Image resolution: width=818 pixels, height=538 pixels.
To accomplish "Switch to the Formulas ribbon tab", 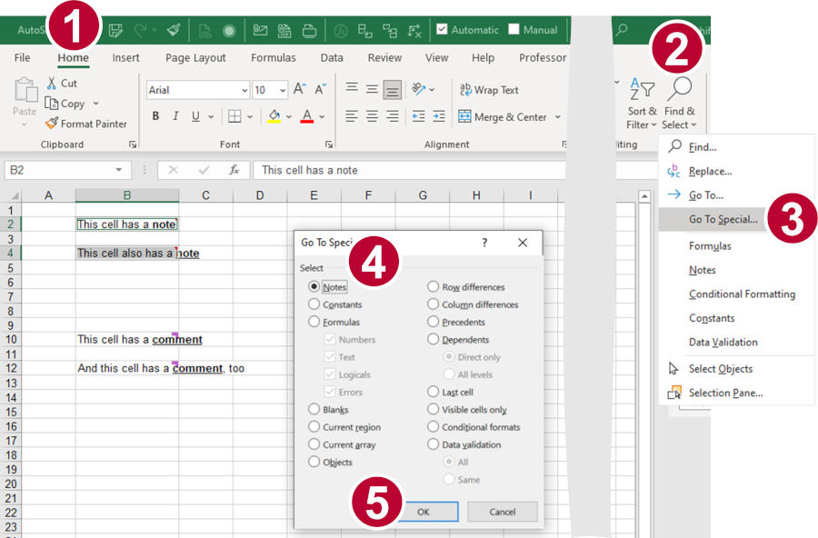I will pos(273,57).
